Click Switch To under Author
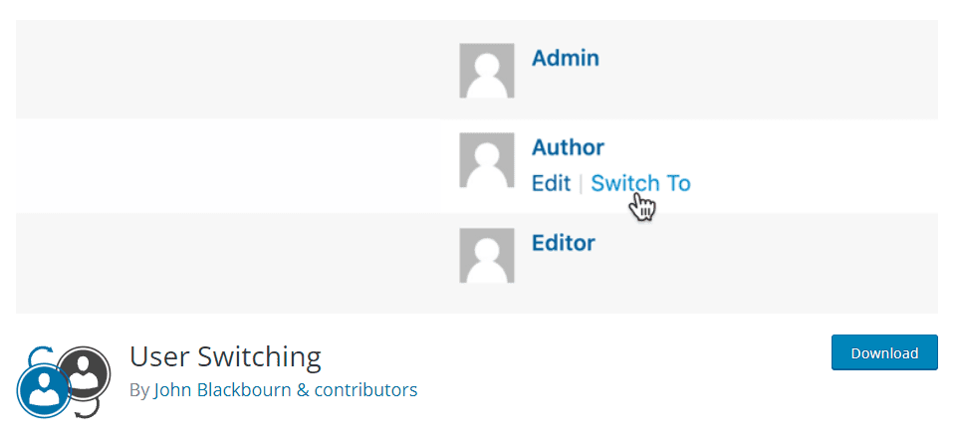The height and width of the screenshot is (448, 956). 640,183
